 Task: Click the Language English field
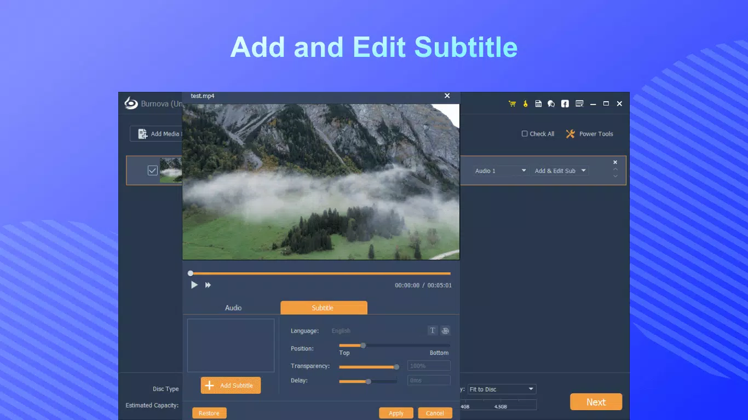point(341,331)
